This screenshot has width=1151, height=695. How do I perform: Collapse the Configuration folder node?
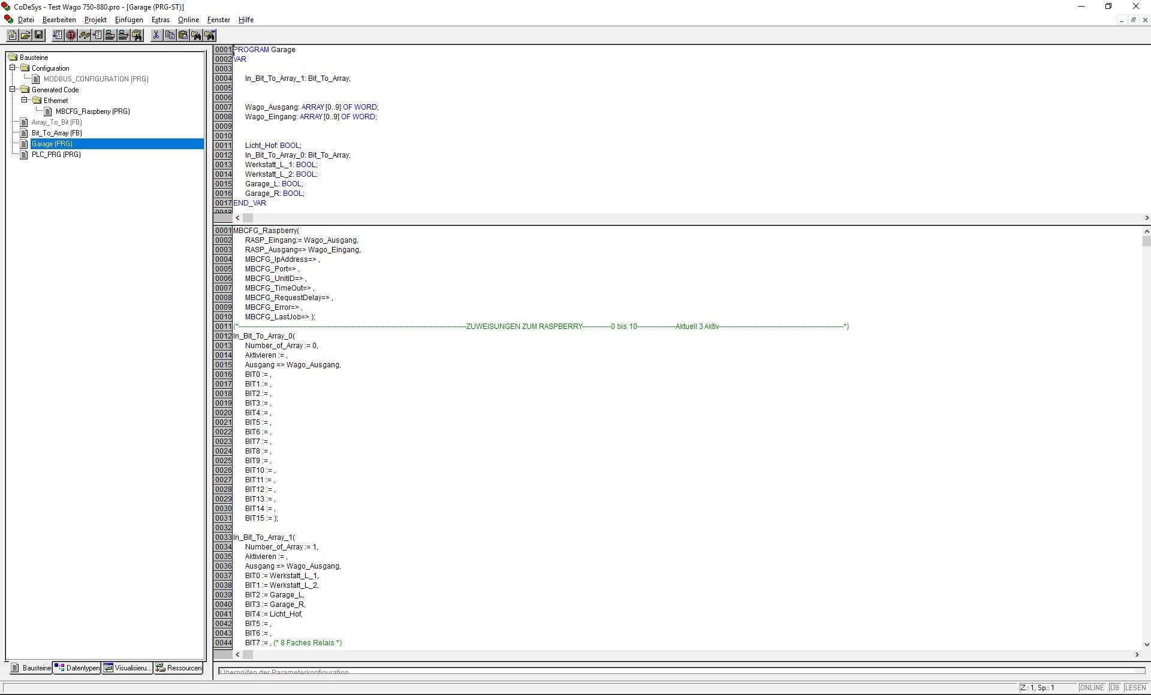tap(12, 68)
